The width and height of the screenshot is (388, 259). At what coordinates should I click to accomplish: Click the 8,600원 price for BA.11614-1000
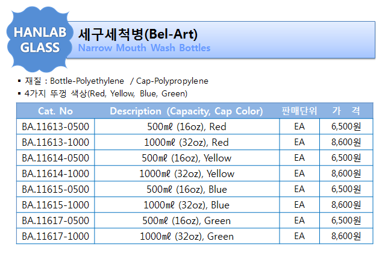[346, 173]
